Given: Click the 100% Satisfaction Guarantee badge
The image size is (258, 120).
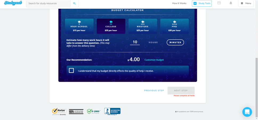Looking at the screenshot, I should coord(76,112).
